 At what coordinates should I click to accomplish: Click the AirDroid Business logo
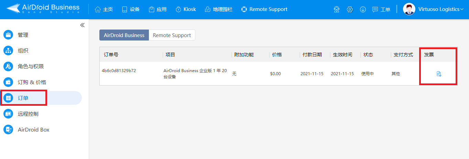click(x=43, y=9)
